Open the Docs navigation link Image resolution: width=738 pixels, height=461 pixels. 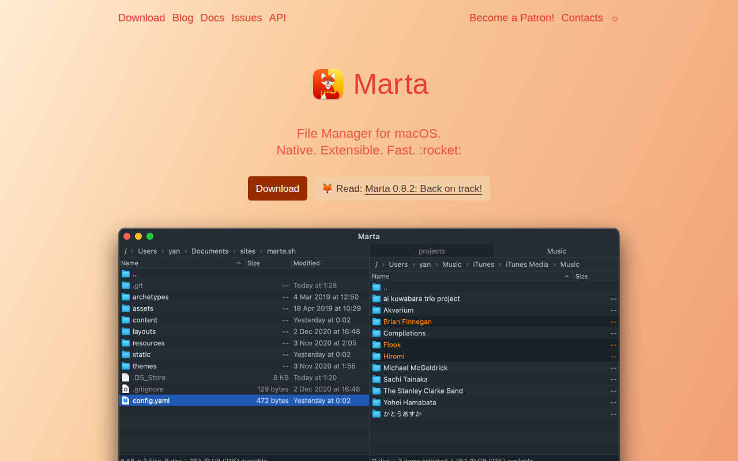pyautogui.click(x=212, y=18)
